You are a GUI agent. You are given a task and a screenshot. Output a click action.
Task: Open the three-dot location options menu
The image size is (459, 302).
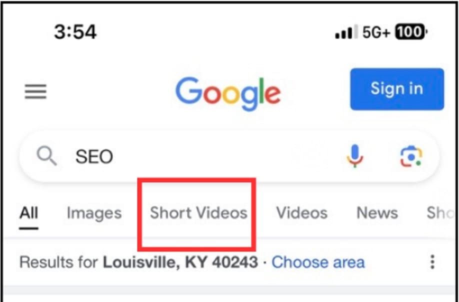click(x=432, y=262)
